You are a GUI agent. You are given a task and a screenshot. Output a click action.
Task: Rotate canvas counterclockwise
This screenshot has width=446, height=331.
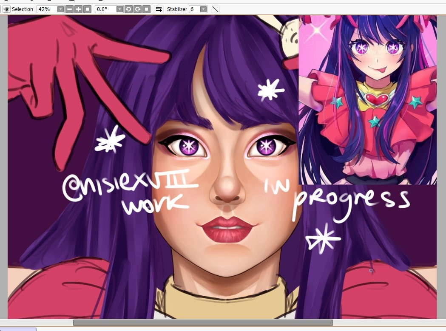click(128, 9)
